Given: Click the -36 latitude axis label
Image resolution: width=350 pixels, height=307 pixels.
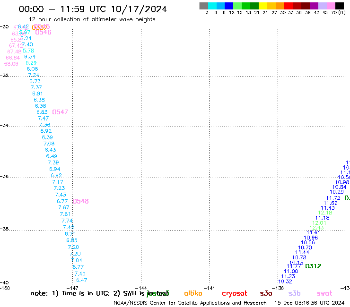Looking at the screenshot, I should 4,176.
